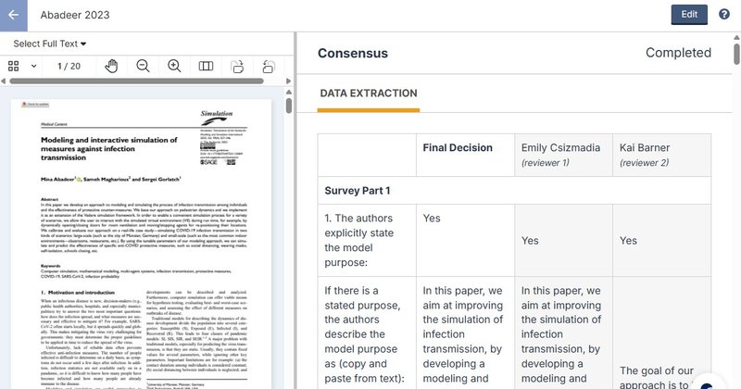Zoom in on the PDF

point(174,66)
